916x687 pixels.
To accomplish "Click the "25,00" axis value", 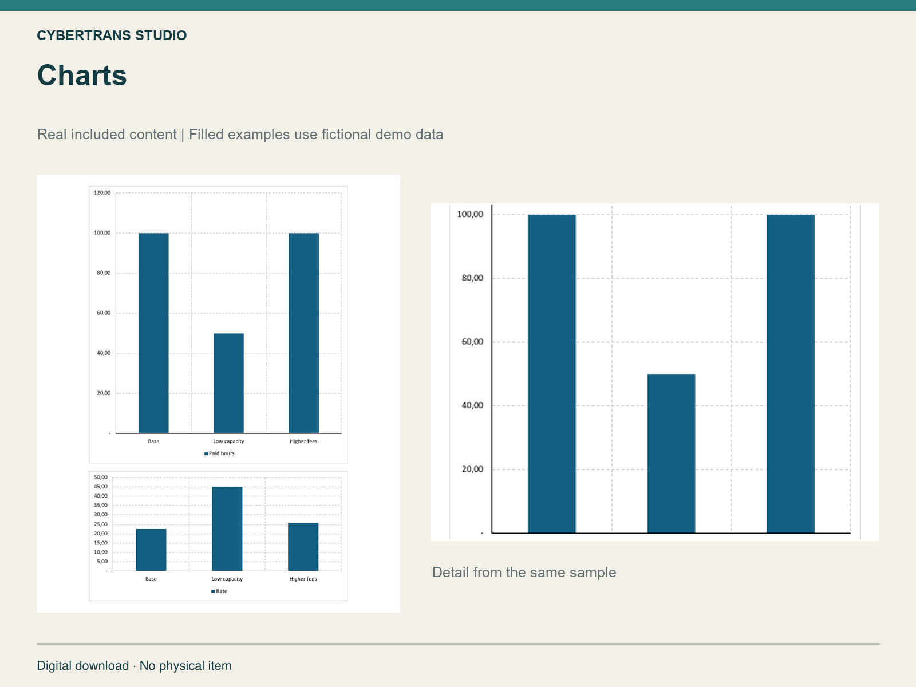I will pos(101,524).
